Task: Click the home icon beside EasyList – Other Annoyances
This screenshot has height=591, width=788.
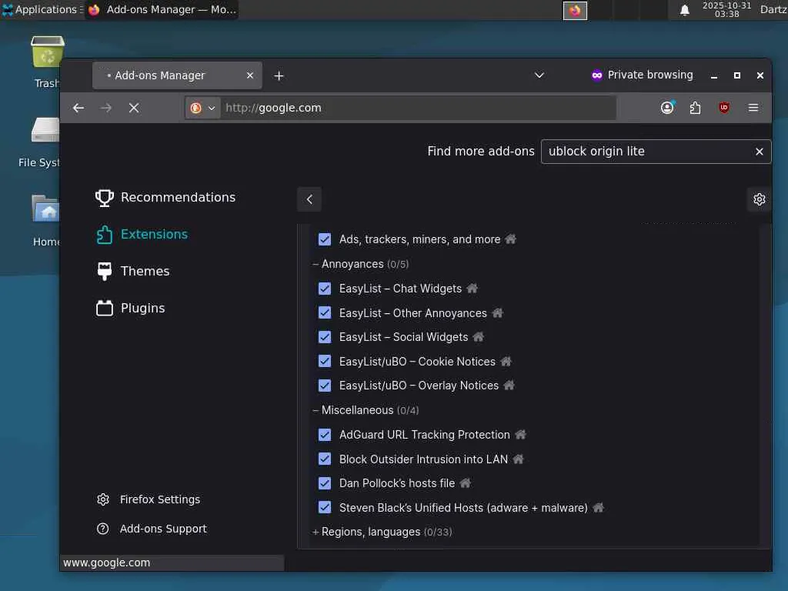Action: pos(498,313)
